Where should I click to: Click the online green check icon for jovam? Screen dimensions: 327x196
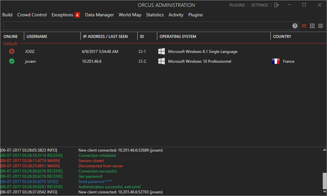pos(12,61)
